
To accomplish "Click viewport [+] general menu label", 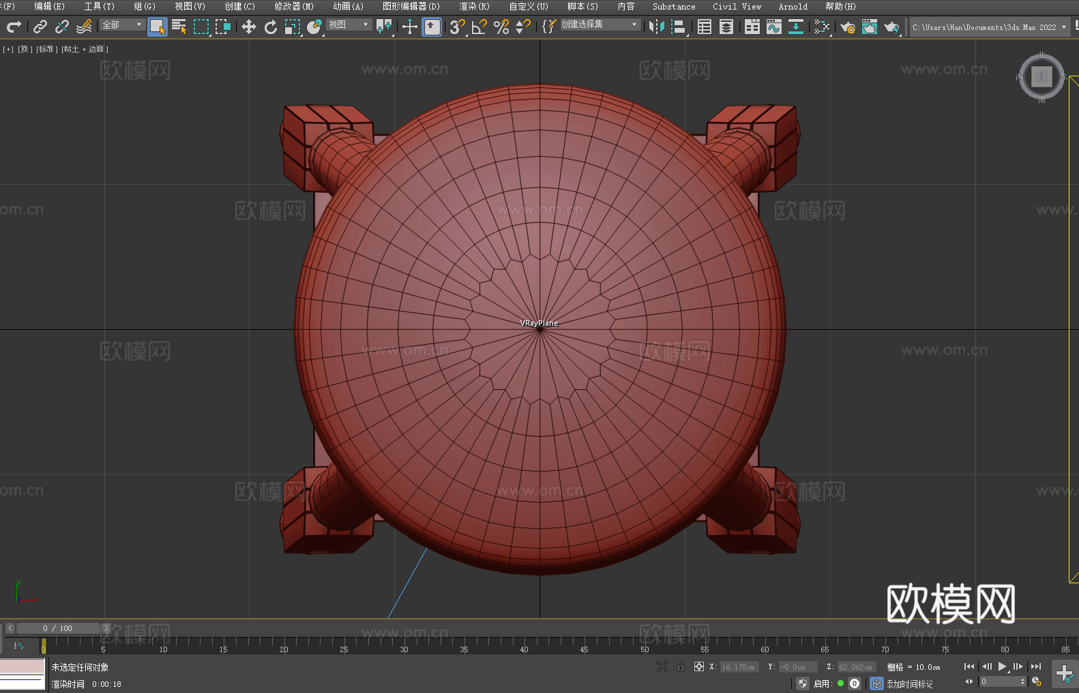I will 8,49.
